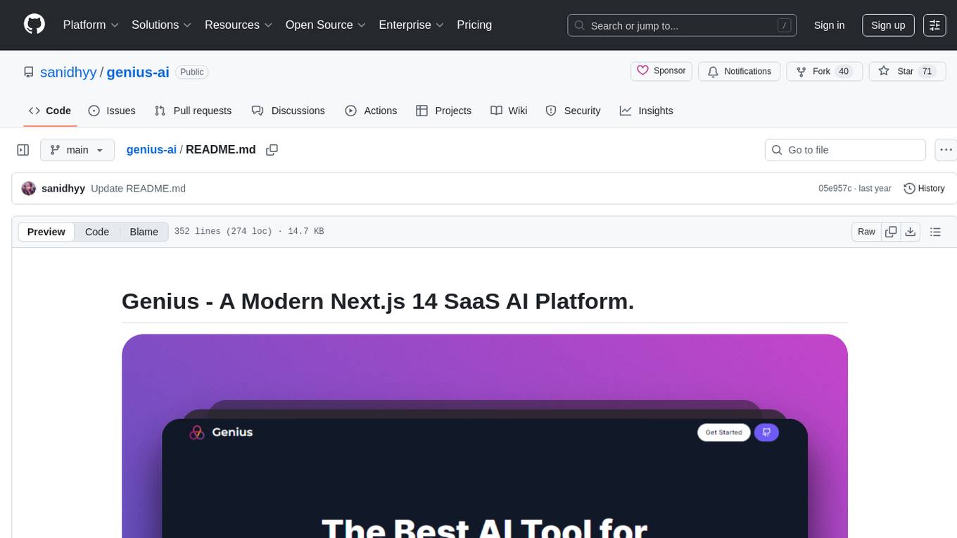This screenshot has width=957, height=538.
Task: Select the Code view
Action: [x=97, y=232]
